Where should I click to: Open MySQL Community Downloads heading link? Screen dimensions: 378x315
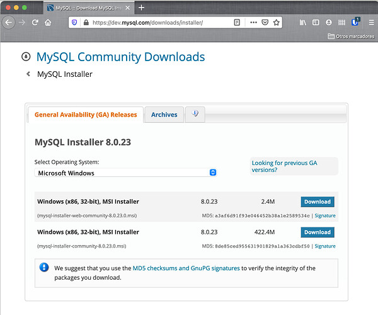[x=120, y=57]
